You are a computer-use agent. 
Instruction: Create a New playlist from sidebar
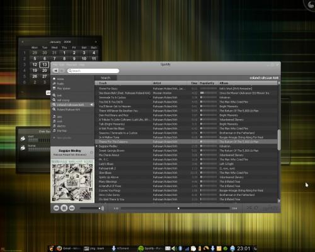[x=72, y=138]
